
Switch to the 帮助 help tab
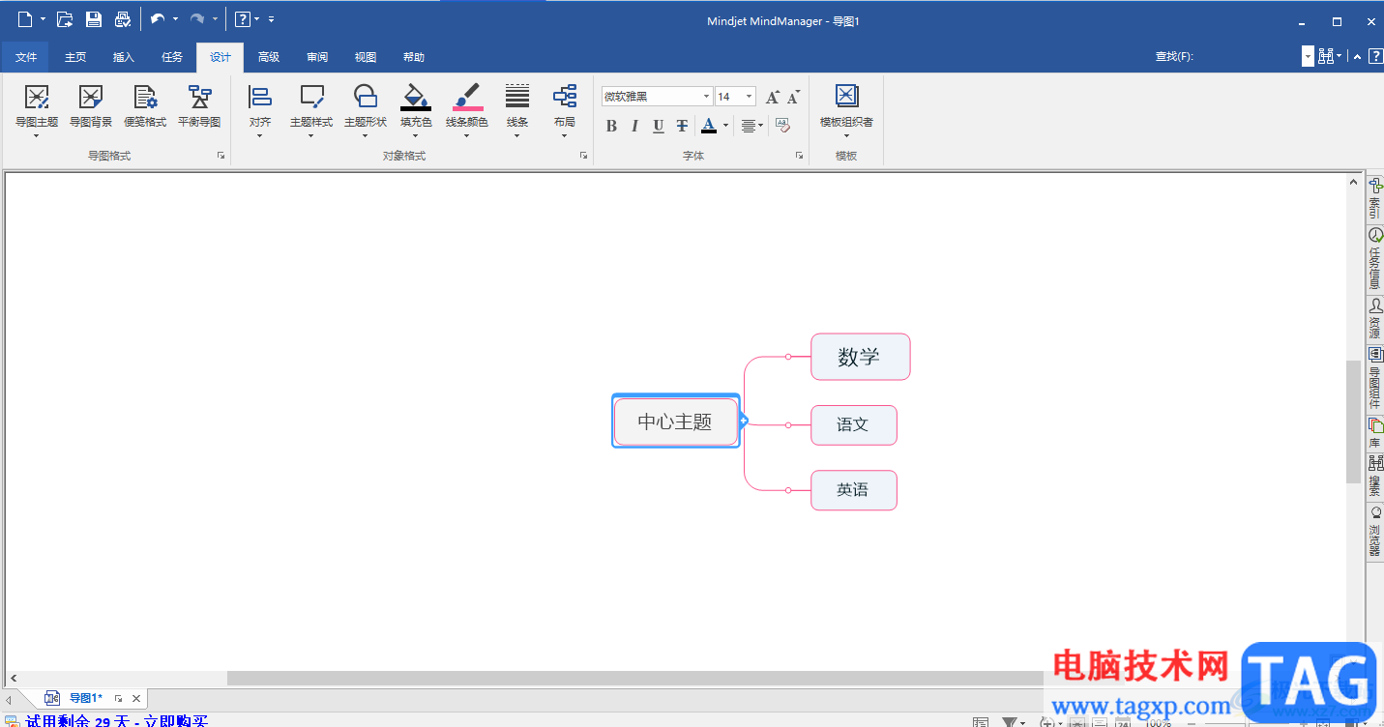414,57
